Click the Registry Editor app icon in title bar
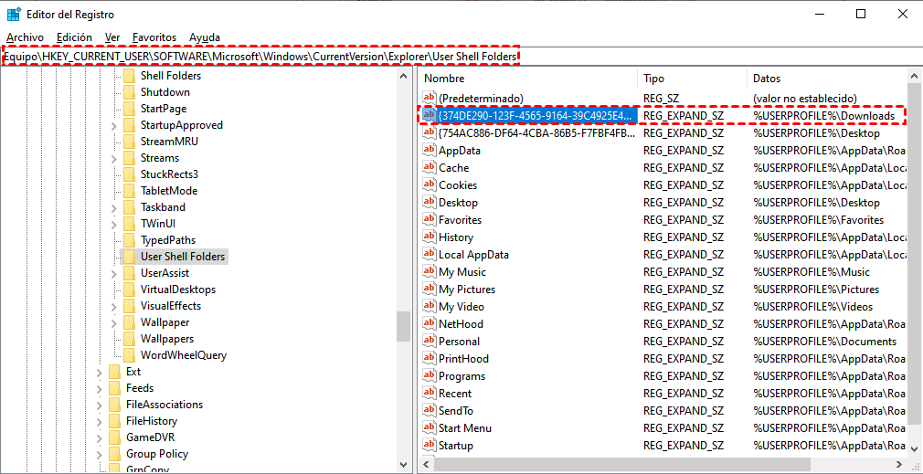This screenshot has height=474, width=923. (14, 15)
